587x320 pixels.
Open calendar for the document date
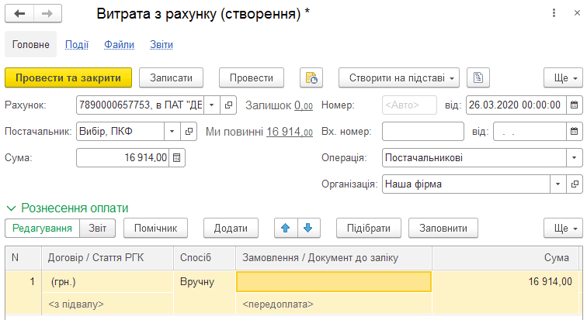574,105
